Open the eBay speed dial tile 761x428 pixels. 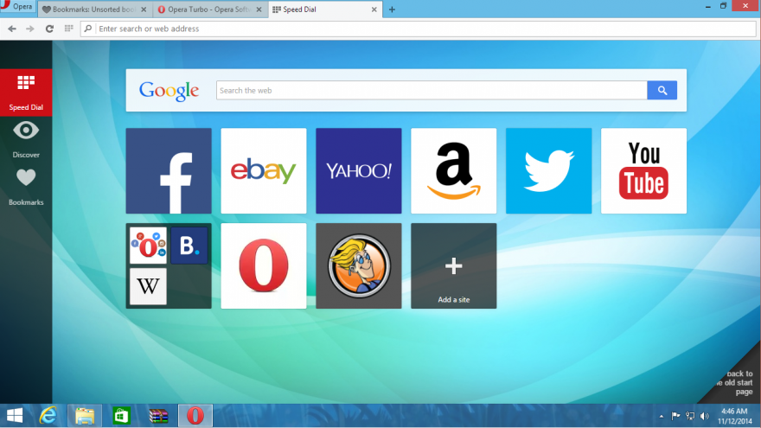(x=264, y=171)
